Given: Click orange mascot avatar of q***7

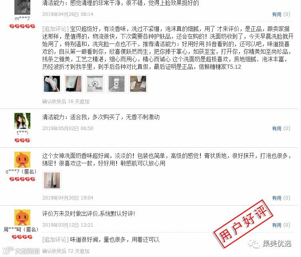Looking at the screenshot, I should pyautogui.click(x=22, y=160).
